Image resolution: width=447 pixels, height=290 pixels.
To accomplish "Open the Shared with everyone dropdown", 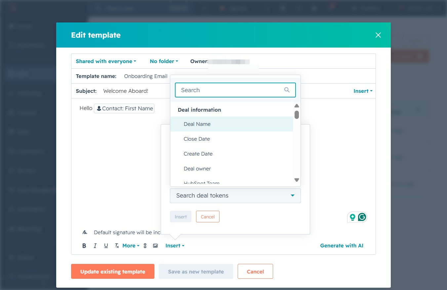I will (x=106, y=61).
